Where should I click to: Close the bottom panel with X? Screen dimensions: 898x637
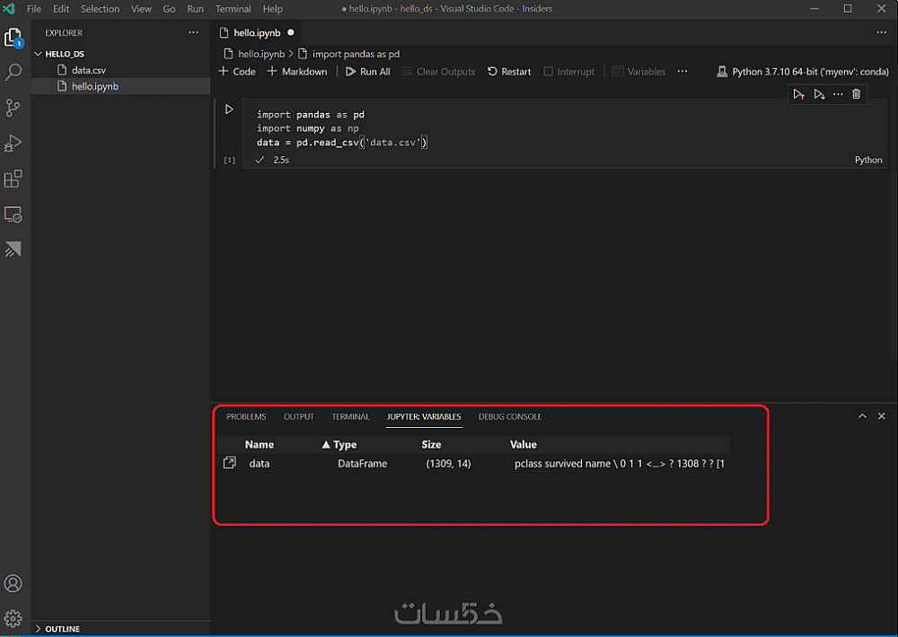[882, 416]
